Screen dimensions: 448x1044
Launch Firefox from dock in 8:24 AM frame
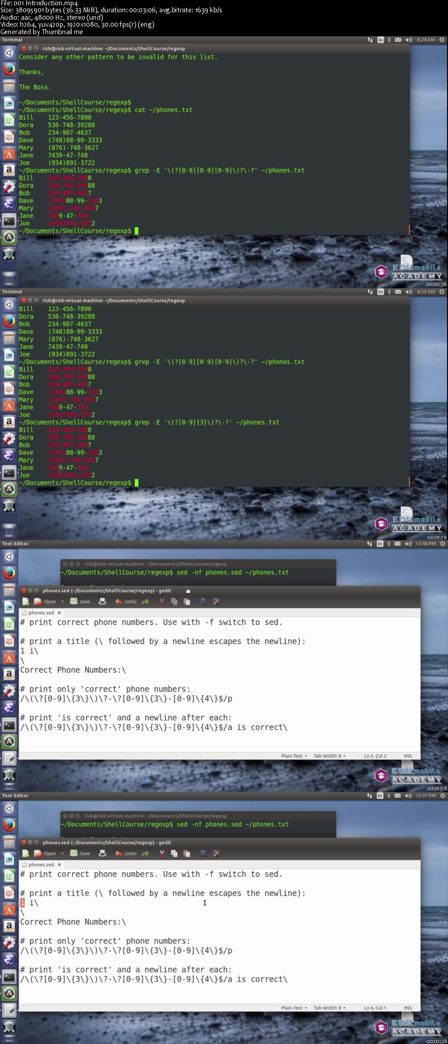(x=9, y=70)
